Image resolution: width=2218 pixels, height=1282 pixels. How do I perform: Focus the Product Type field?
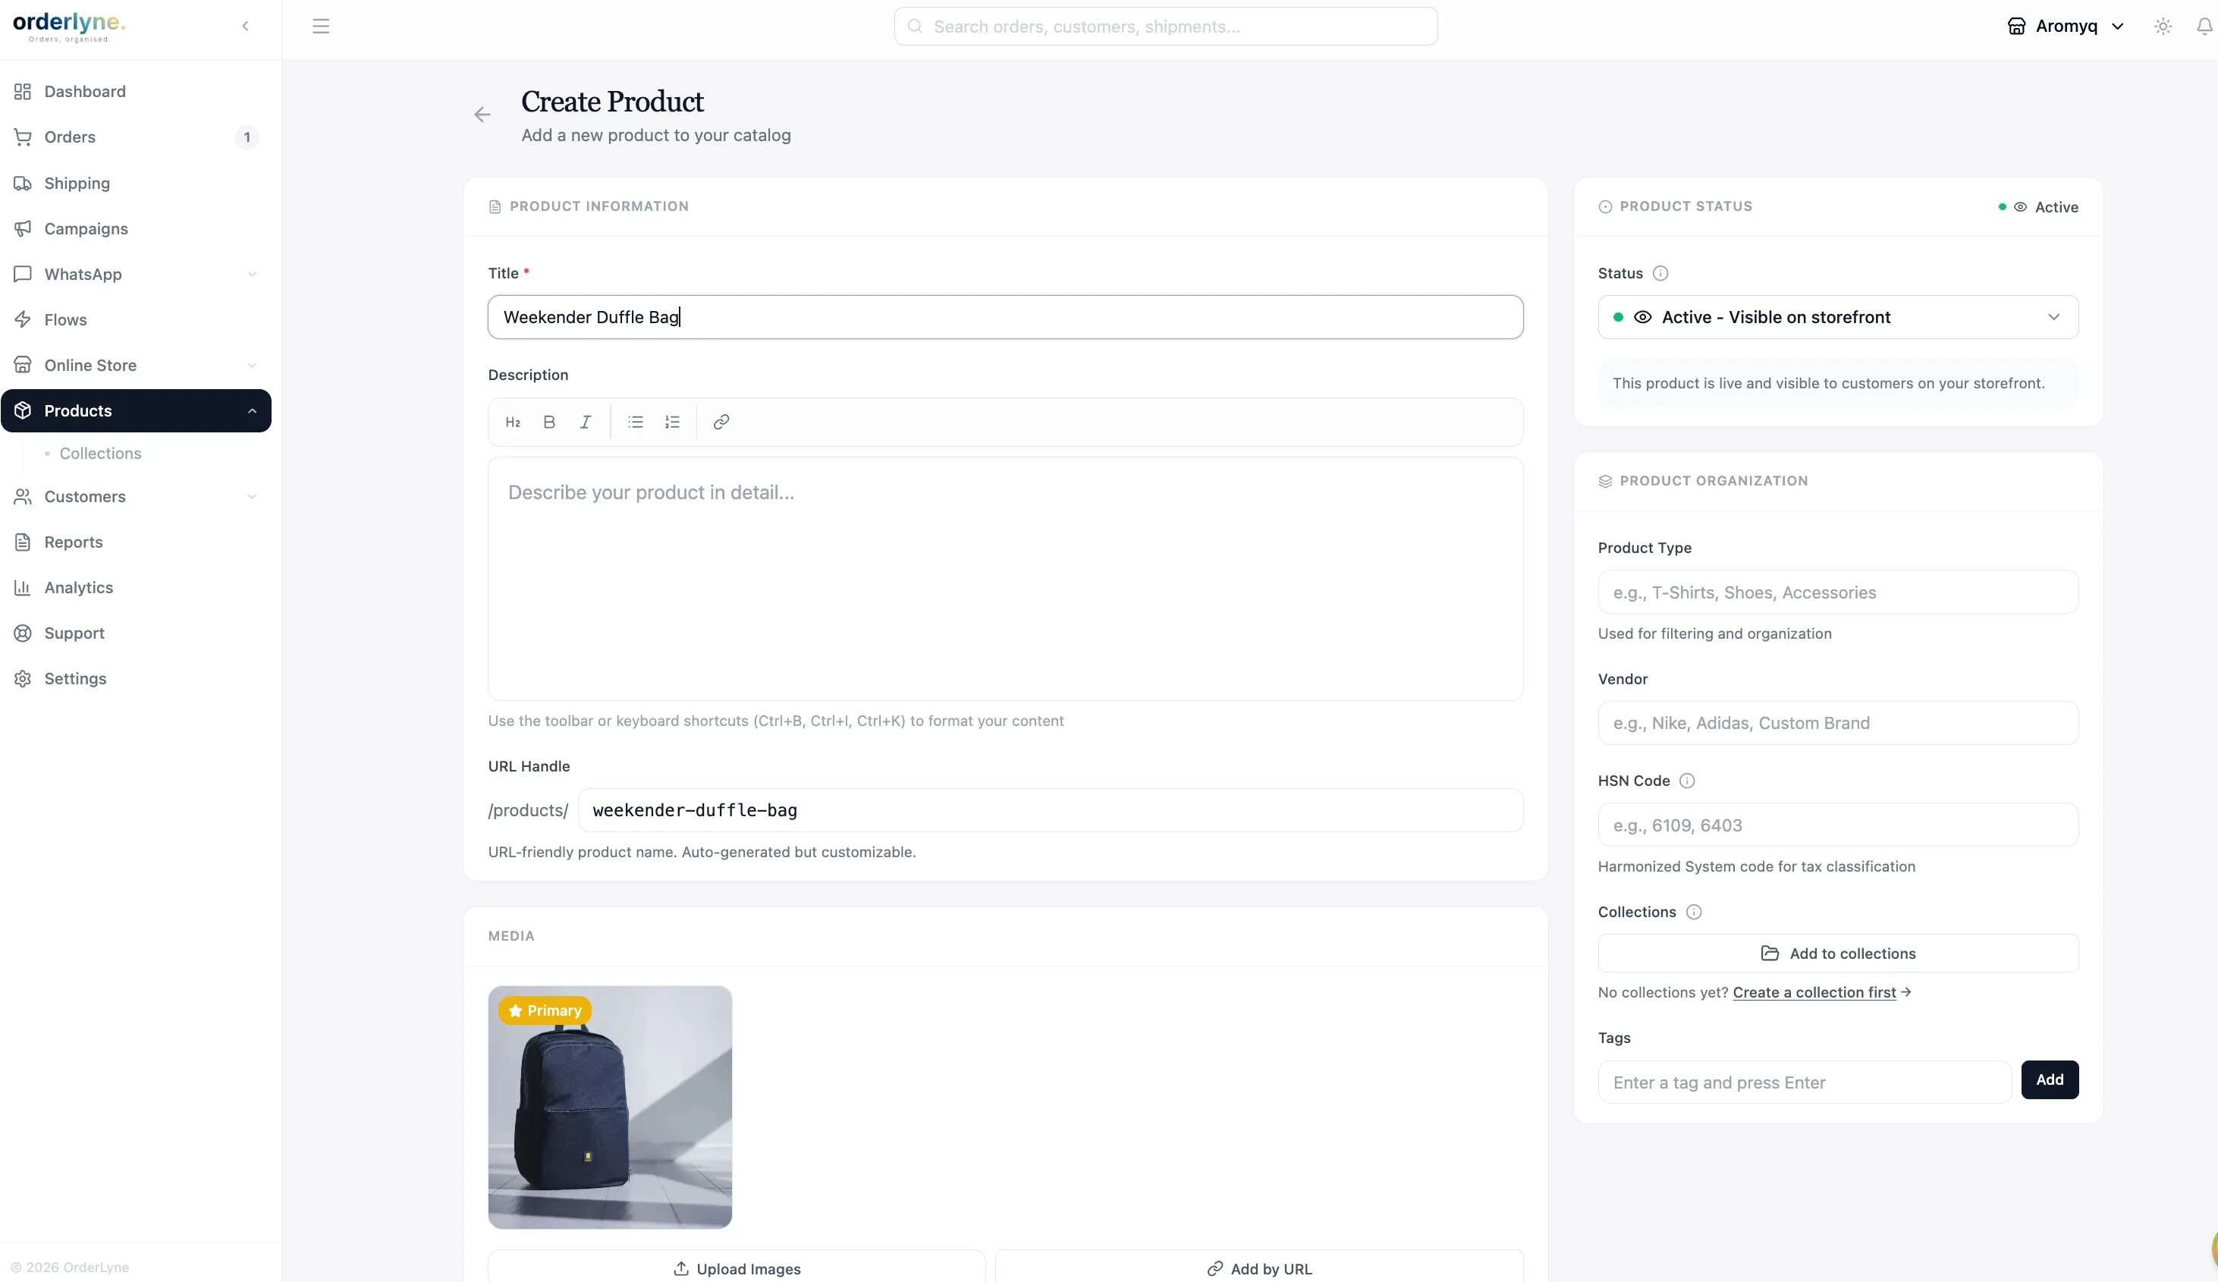1838,592
